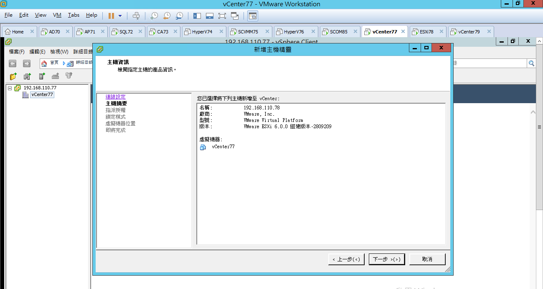Screen dimensions: 543x289
Task: Switch to the ESXi78 tab
Action: point(426,32)
